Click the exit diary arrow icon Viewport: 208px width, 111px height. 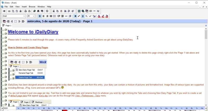[x=4, y=11]
